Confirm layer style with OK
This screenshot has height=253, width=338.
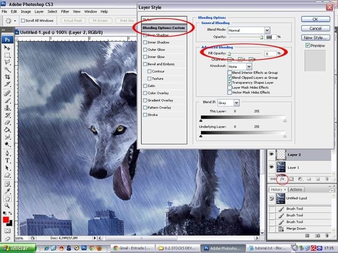click(315, 19)
